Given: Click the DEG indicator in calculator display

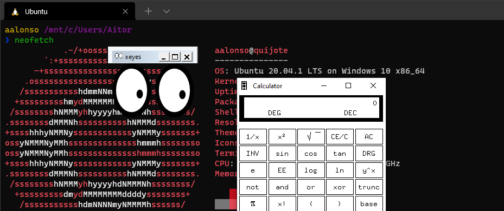Looking at the screenshot, I should 275,113.
